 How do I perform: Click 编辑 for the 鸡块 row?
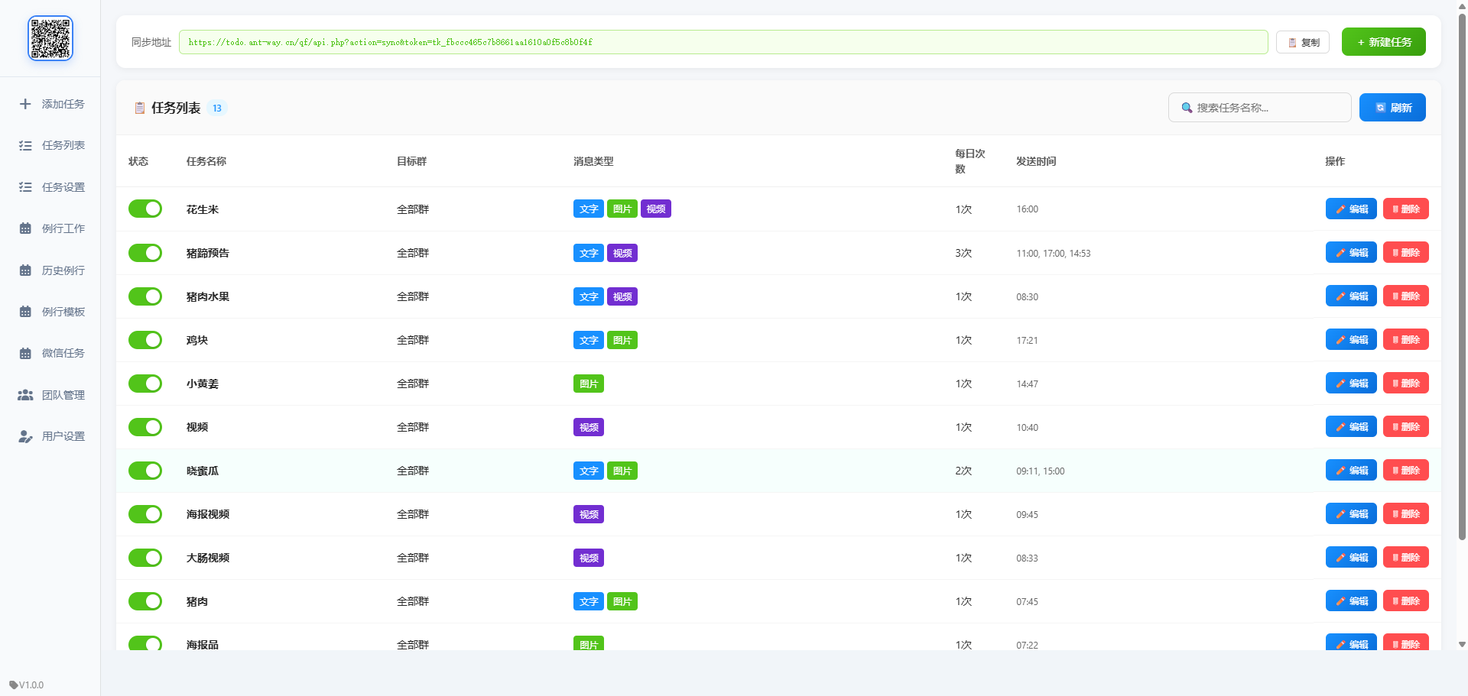tap(1351, 339)
